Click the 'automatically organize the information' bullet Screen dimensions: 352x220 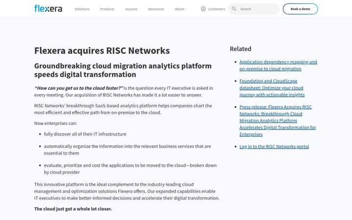(x=128, y=150)
